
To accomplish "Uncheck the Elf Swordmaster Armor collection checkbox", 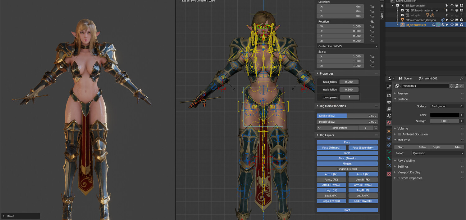I will coord(402,10).
